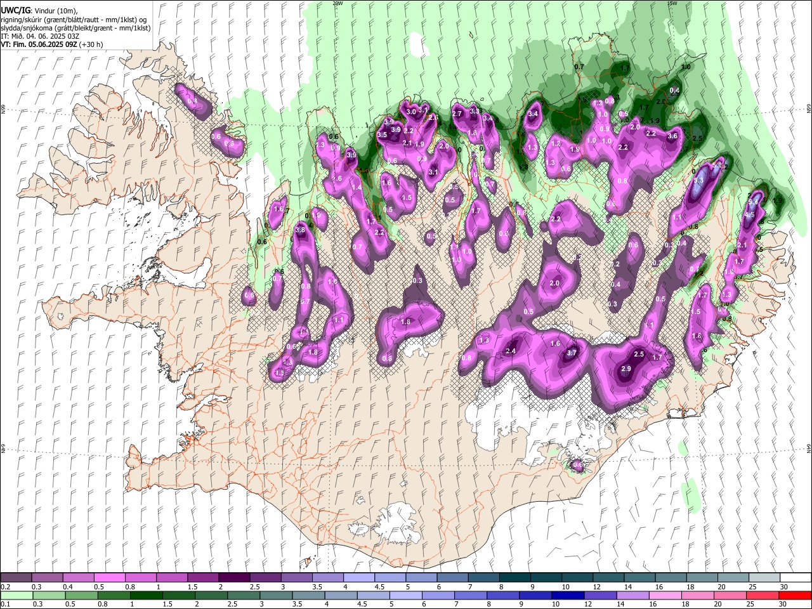Click the 'UWC/IG' heading in the legend box
Viewport: 812px width, 609px height.
click(x=15, y=10)
